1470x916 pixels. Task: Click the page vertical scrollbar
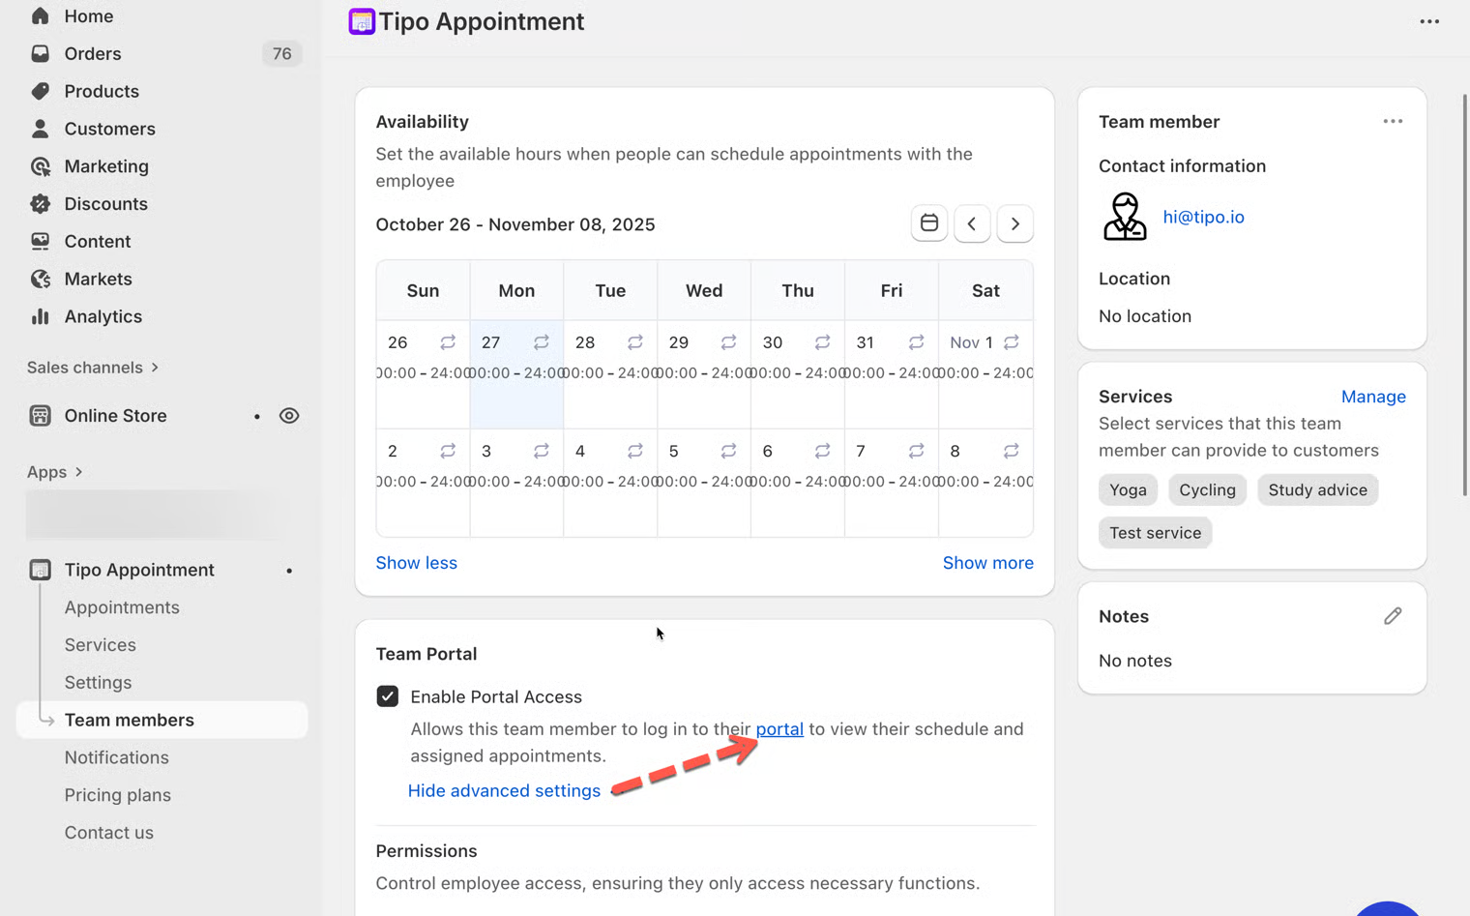tap(1464, 290)
